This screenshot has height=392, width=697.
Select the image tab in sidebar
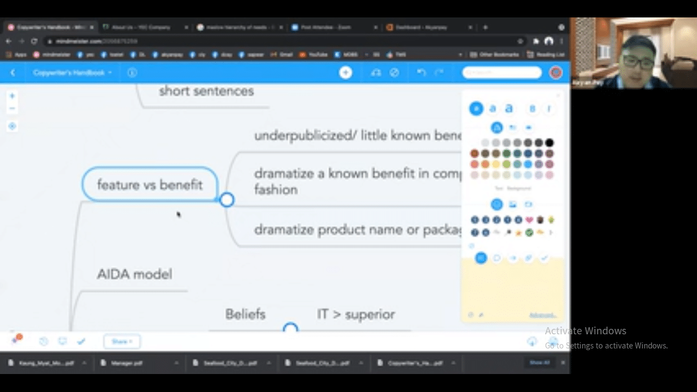pos(512,205)
